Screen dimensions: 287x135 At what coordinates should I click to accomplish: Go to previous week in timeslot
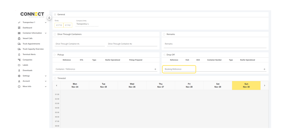click(x=57, y=85)
